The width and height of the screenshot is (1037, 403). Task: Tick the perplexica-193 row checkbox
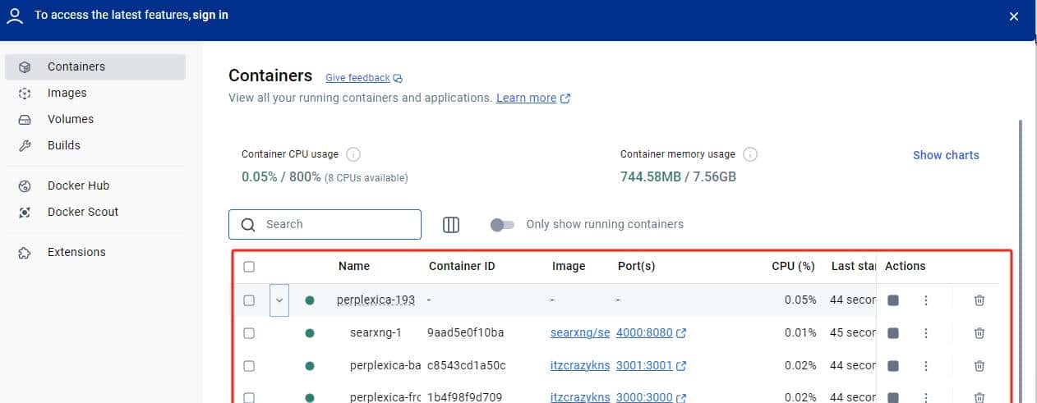tap(249, 300)
